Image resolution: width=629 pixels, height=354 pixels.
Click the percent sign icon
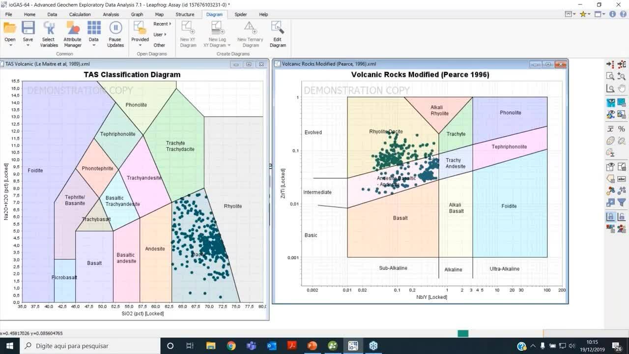pos(622,129)
